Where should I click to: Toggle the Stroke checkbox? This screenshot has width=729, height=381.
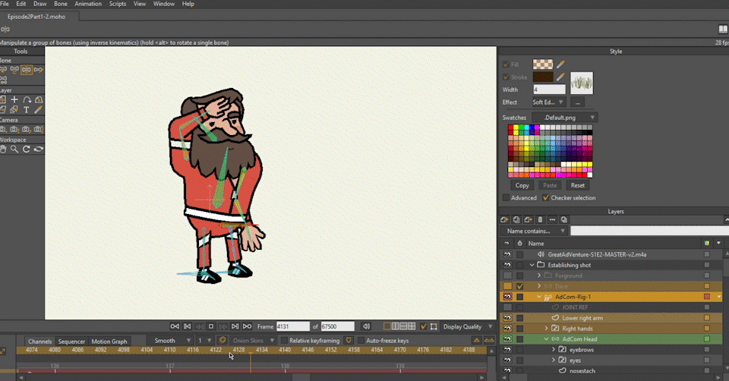[x=506, y=77]
